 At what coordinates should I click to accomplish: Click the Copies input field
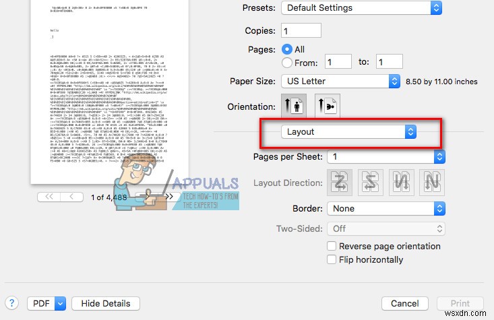(301, 30)
